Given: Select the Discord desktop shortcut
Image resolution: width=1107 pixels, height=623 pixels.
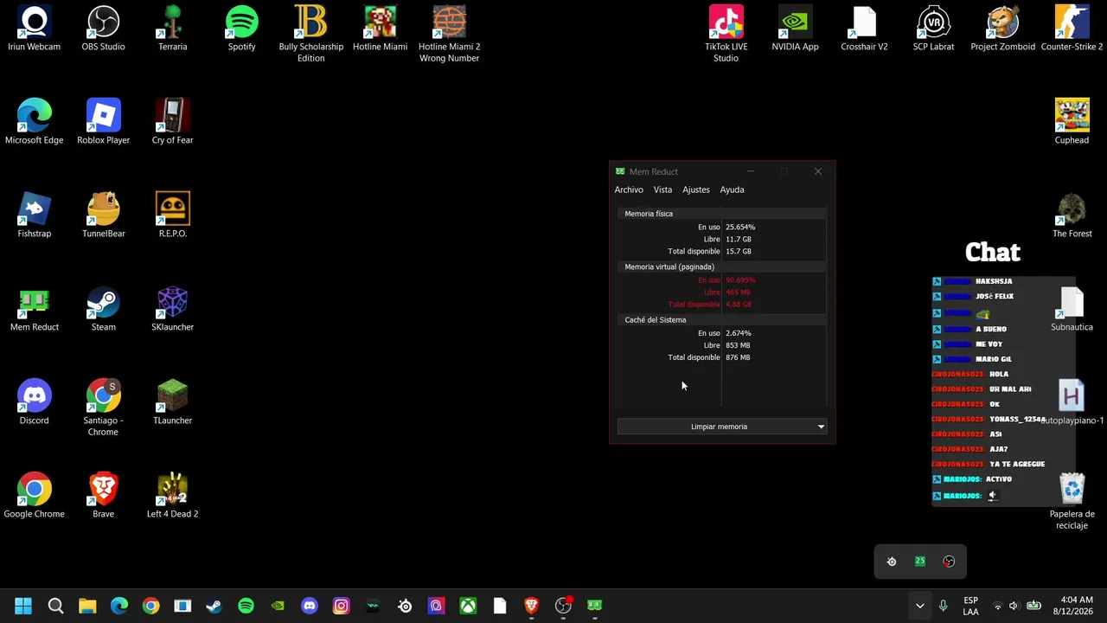Looking at the screenshot, I should 35,402.
